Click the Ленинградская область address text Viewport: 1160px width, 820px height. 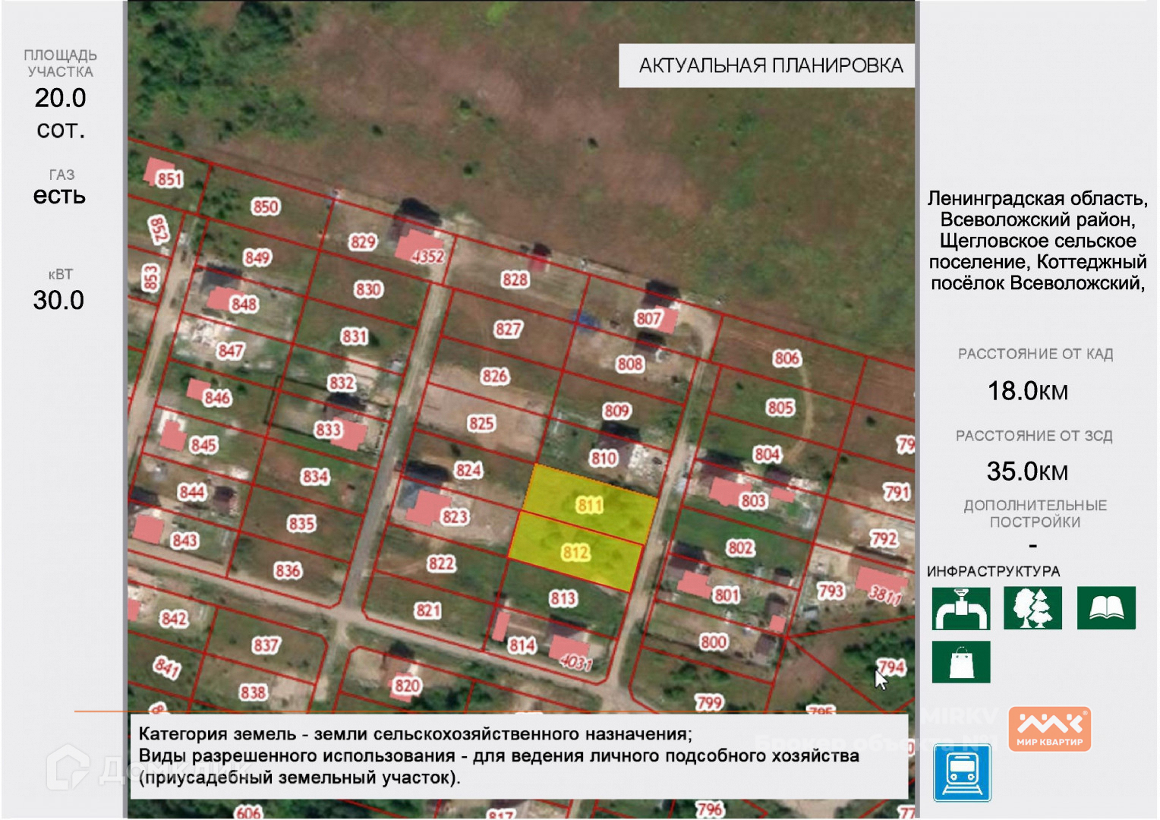[1038, 241]
